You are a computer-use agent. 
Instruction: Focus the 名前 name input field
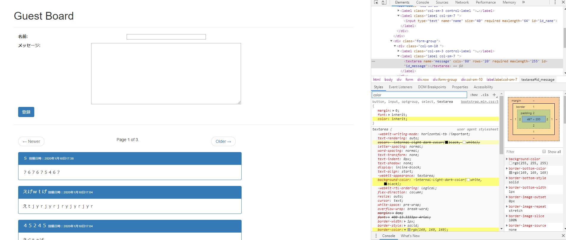pos(166,37)
